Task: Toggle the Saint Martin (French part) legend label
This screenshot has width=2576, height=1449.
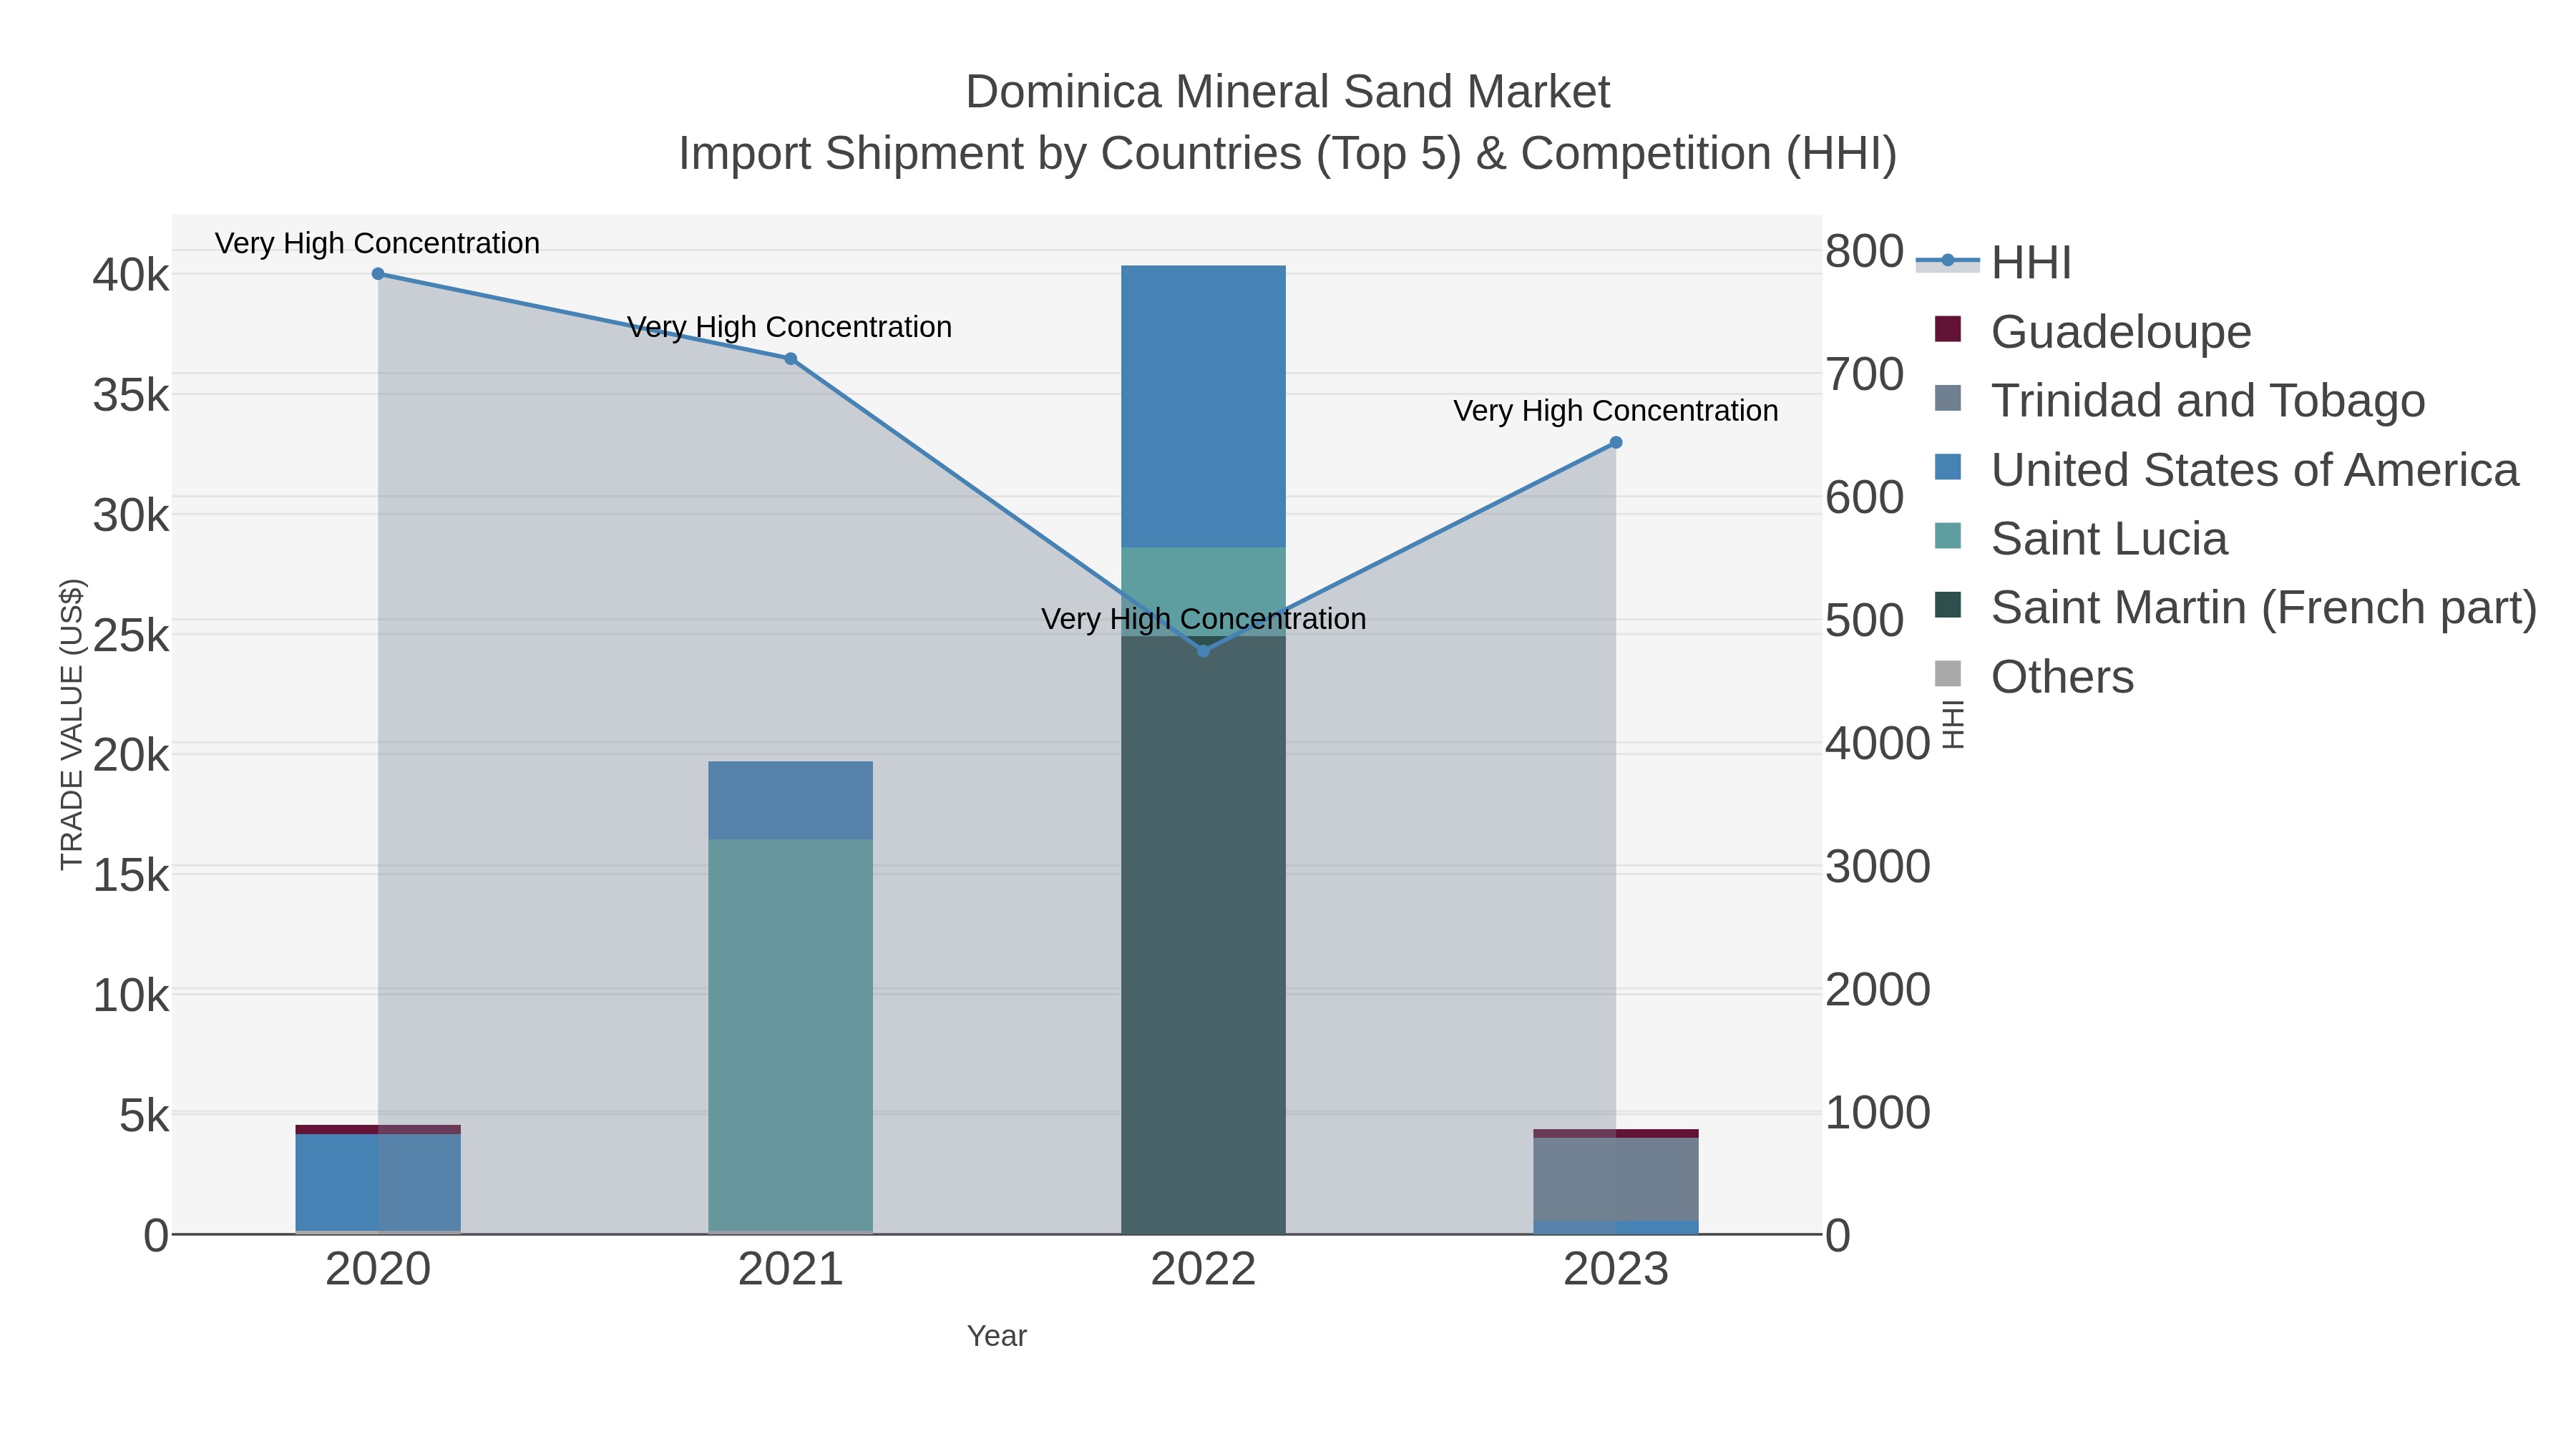Action: point(2264,608)
